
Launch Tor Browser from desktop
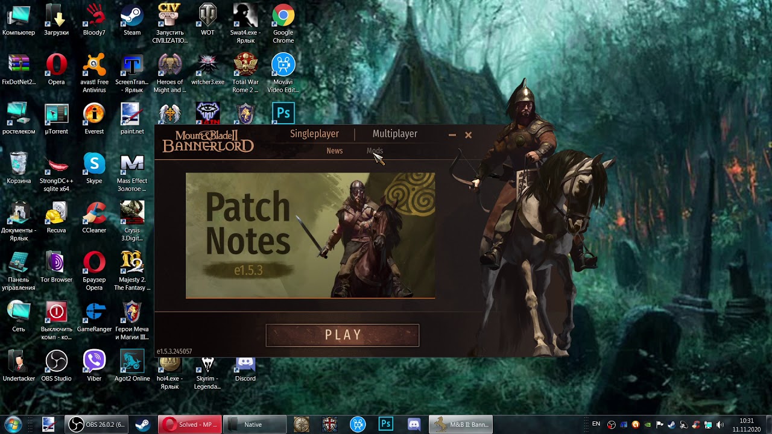56,266
